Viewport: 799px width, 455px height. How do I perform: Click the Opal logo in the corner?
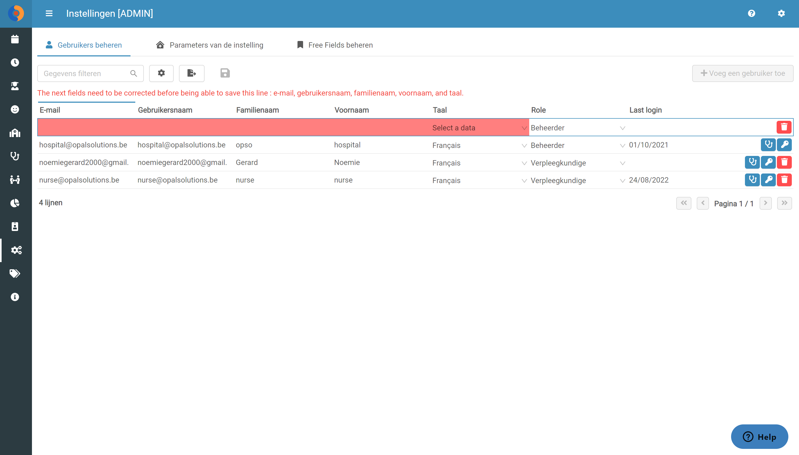click(16, 14)
